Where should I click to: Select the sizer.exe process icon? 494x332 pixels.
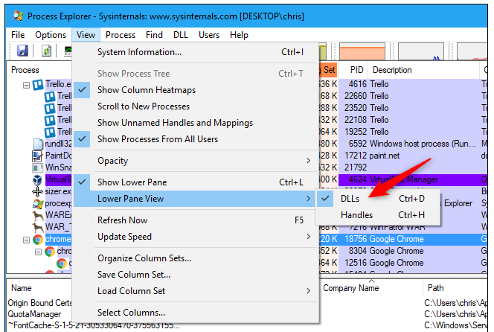pos(38,191)
